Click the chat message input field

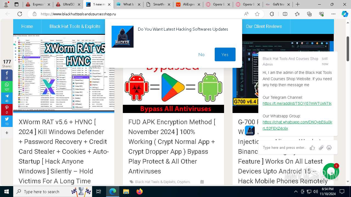click(x=284, y=148)
